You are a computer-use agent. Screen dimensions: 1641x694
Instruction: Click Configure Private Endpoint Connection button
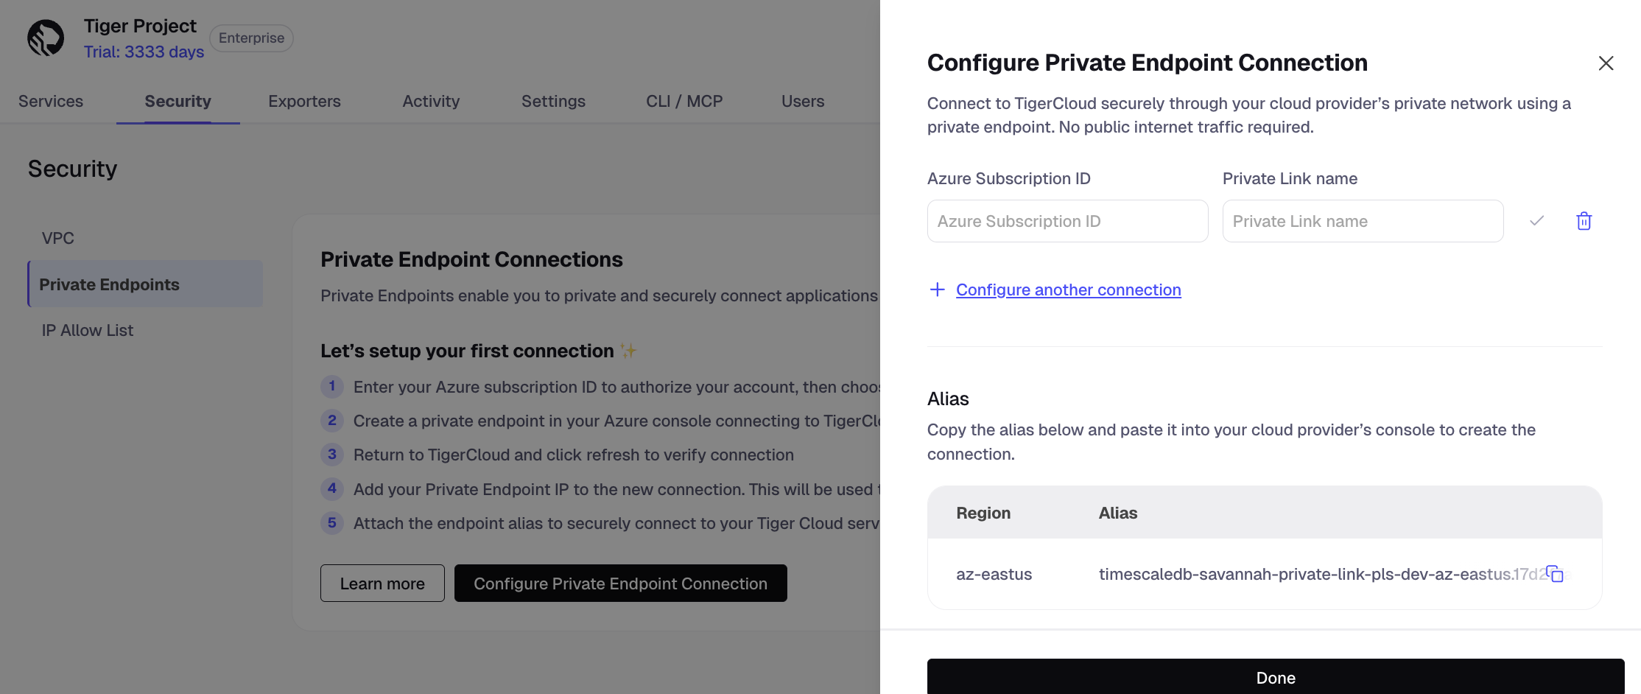coord(620,583)
